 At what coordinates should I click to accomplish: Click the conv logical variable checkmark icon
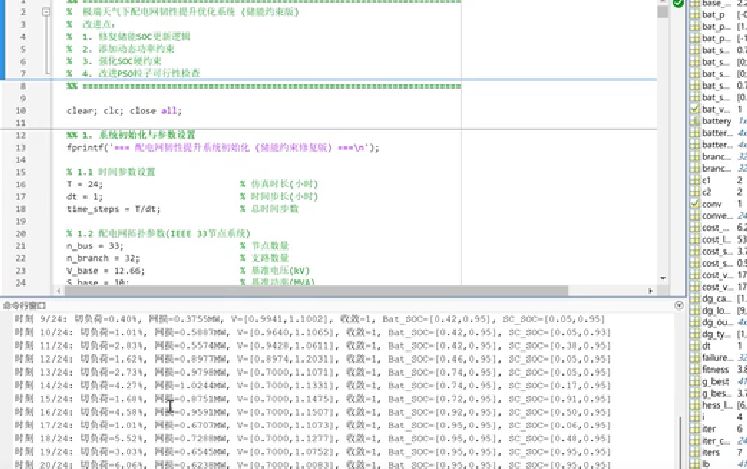694,204
